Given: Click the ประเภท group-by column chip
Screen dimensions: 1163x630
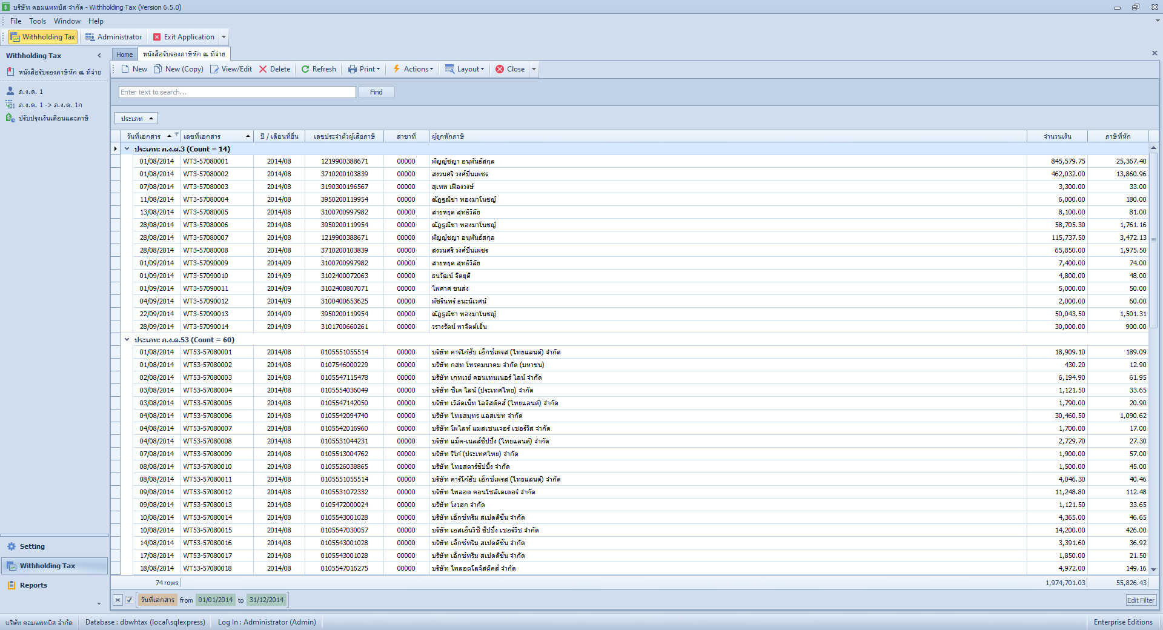Looking at the screenshot, I should (136, 119).
